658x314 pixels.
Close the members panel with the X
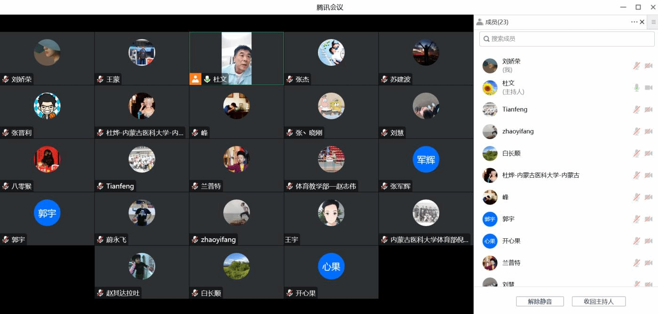[642, 22]
